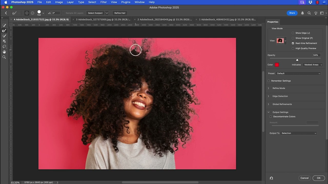Viewport: 328px width, 184px height.
Task: Open the Discover lightbulb icon
Action: click(316, 13)
